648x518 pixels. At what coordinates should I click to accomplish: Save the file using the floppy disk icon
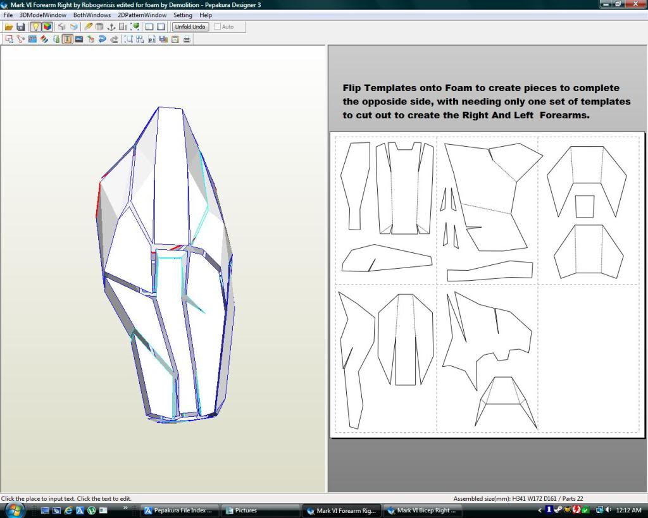coord(20,27)
